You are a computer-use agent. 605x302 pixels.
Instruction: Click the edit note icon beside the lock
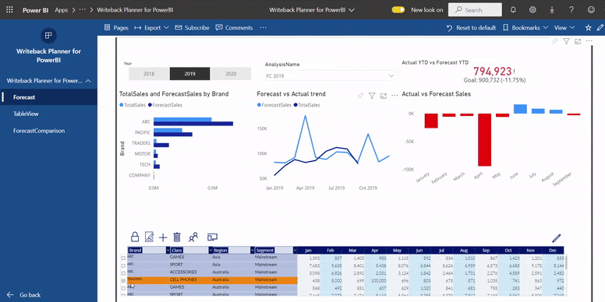click(x=149, y=237)
